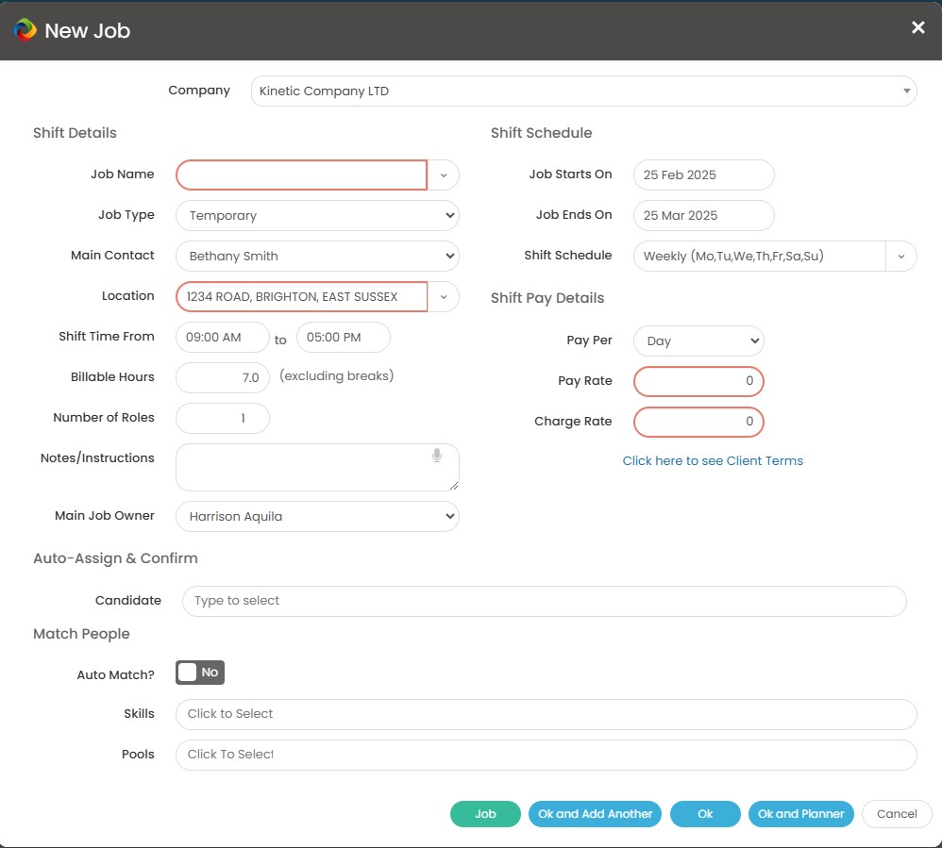Open the Click here to see Client Terms link
Screen dimensions: 942x848
coord(713,460)
